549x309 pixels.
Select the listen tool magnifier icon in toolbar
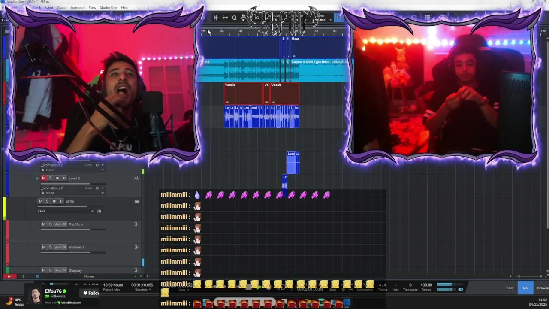click(x=234, y=18)
